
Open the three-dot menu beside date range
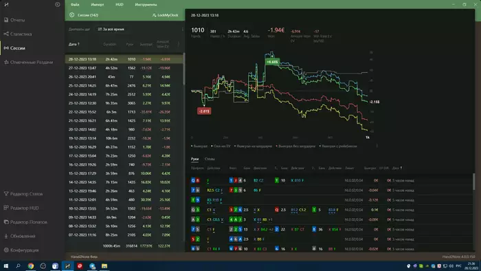click(182, 30)
